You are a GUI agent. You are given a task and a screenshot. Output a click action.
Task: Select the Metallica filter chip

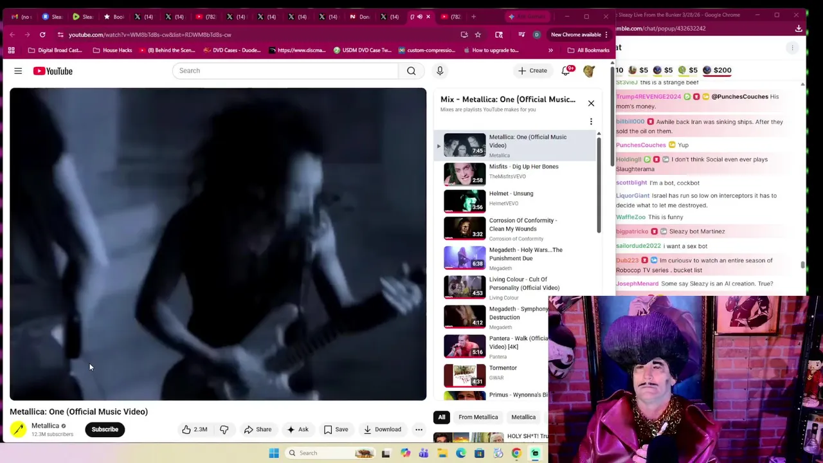click(523, 417)
